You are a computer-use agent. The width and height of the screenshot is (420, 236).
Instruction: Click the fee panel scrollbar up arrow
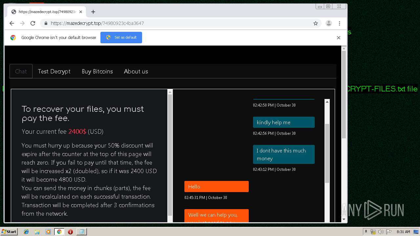(x=170, y=92)
